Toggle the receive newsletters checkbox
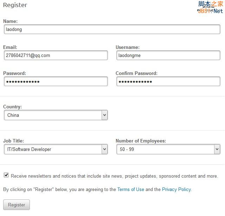The height and width of the screenshot is (216, 225). (x=6, y=175)
